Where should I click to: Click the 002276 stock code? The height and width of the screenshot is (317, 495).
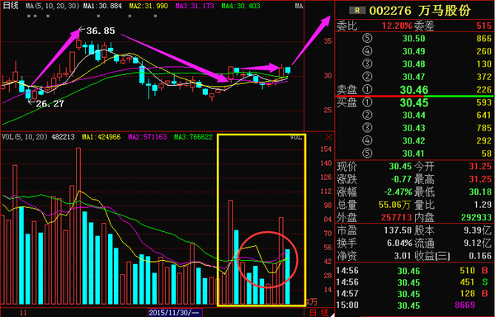coord(390,11)
